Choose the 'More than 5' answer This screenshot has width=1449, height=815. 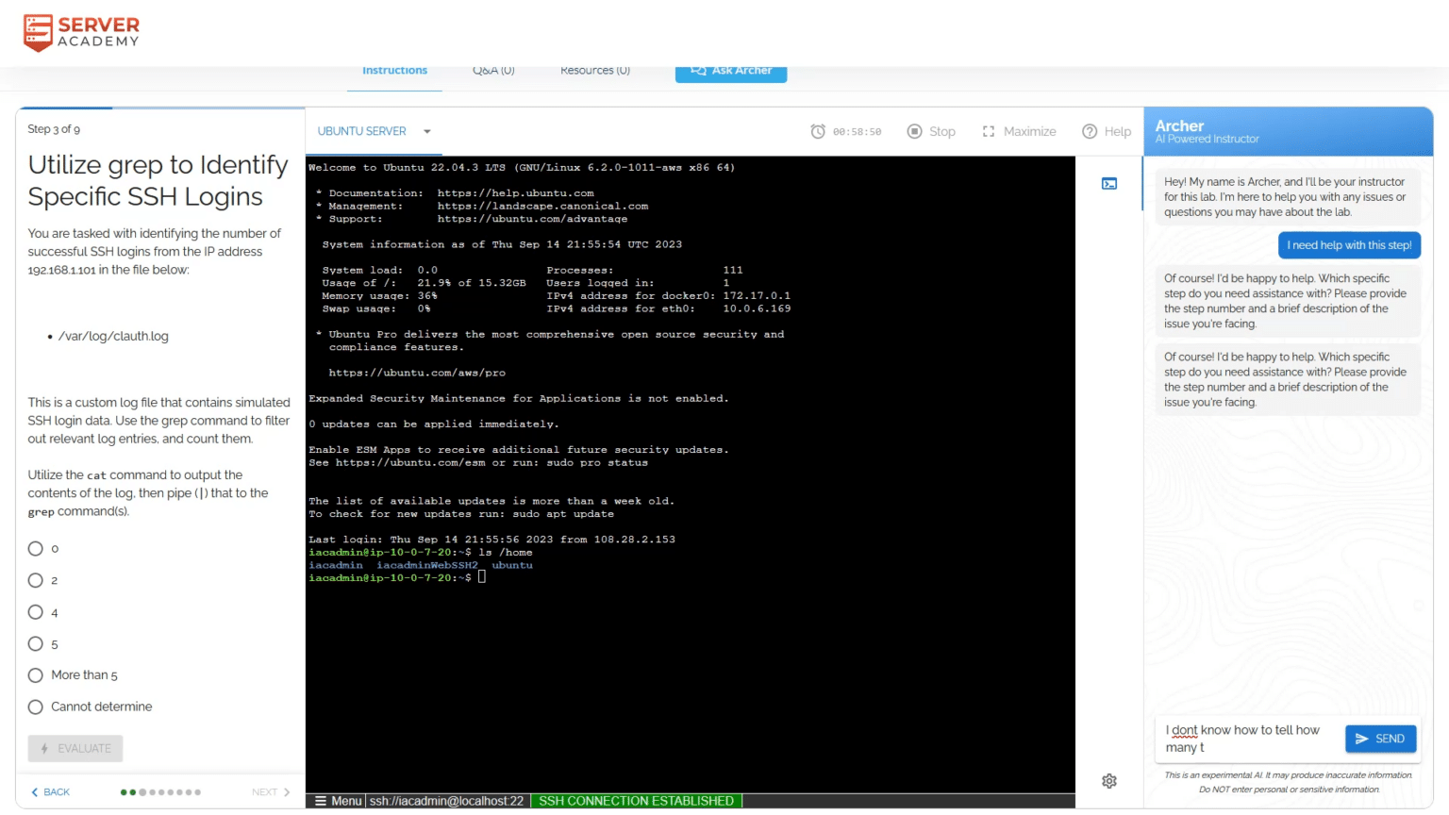[x=36, y=675]
